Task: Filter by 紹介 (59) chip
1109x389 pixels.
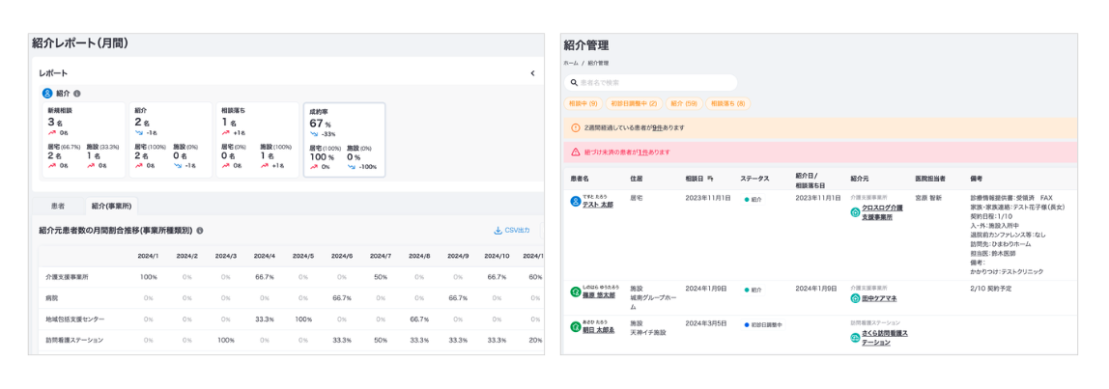Action: click(x=684, y=103)
